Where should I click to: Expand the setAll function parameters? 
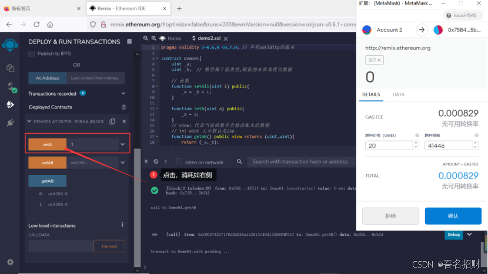pyautogui.click(x=123, y=163)
